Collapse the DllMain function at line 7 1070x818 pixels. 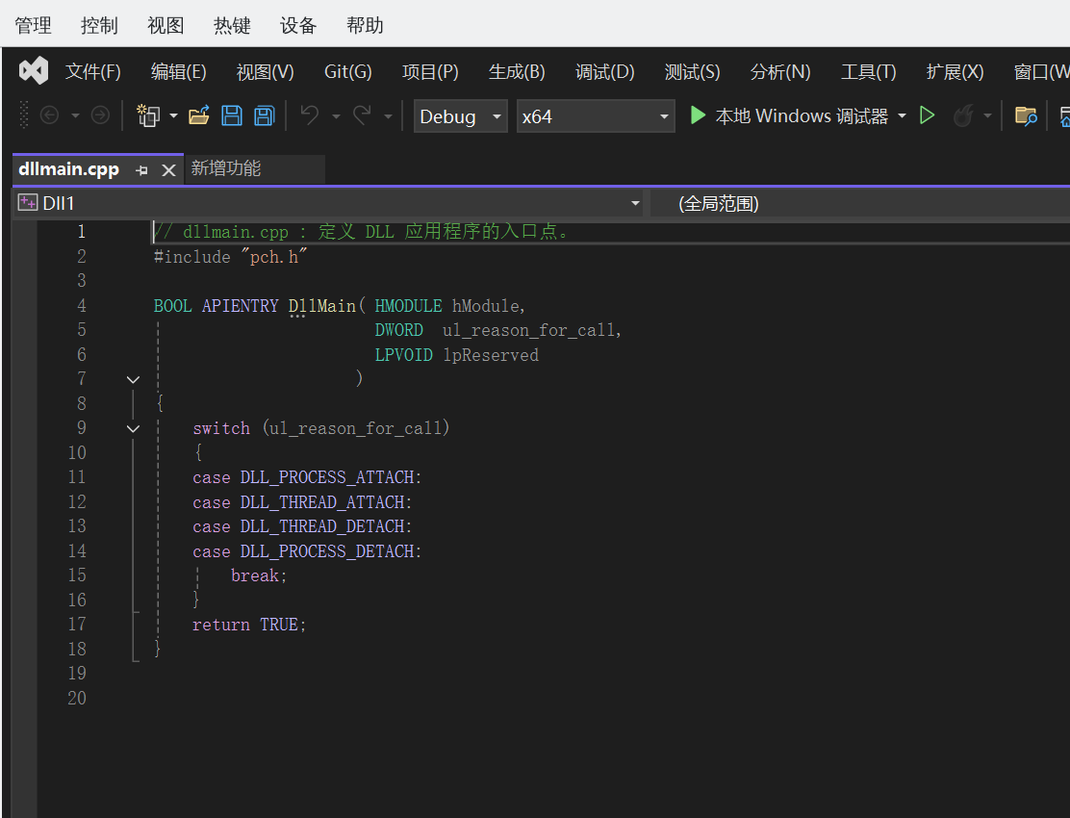(133, 379)
